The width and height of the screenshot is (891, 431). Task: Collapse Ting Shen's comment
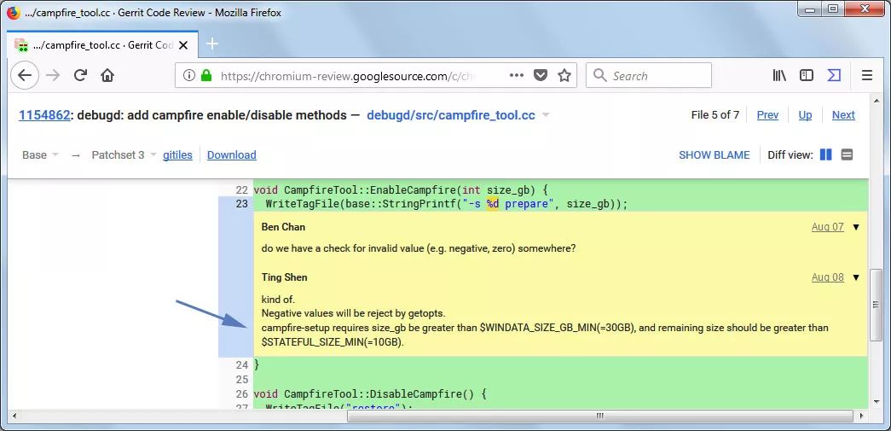856,277
